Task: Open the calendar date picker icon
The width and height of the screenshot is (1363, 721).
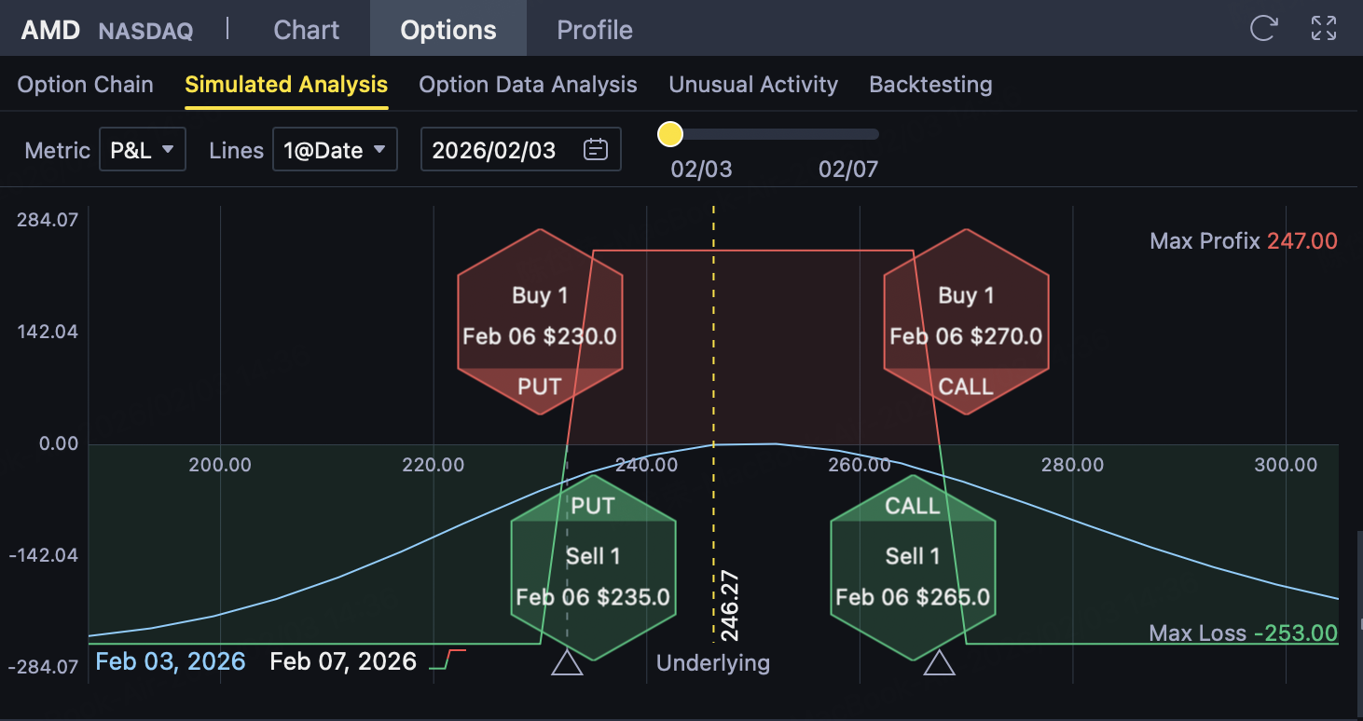Action: (x=596, y=149)
